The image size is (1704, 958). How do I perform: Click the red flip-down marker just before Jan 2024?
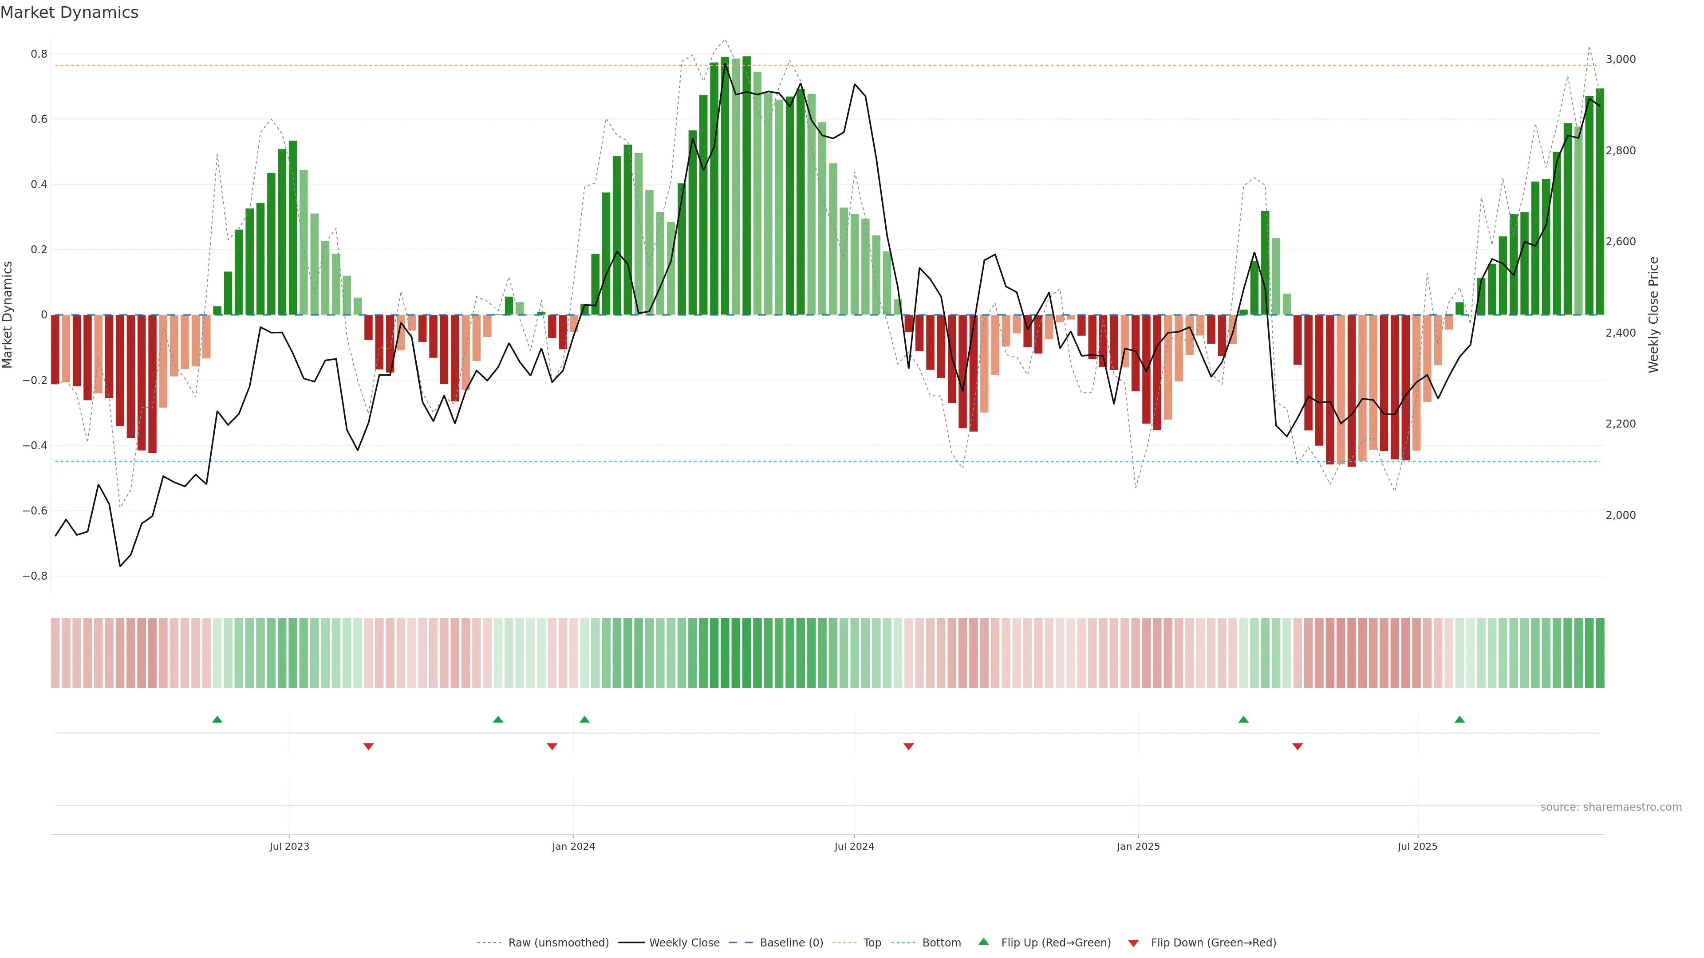(x=552, y=746)
